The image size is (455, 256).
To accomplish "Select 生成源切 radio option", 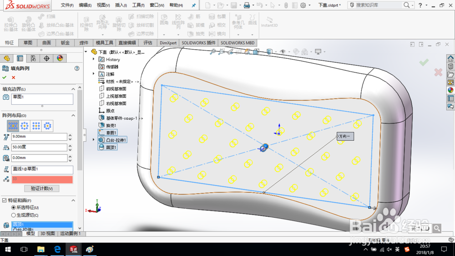I will 13,215.
